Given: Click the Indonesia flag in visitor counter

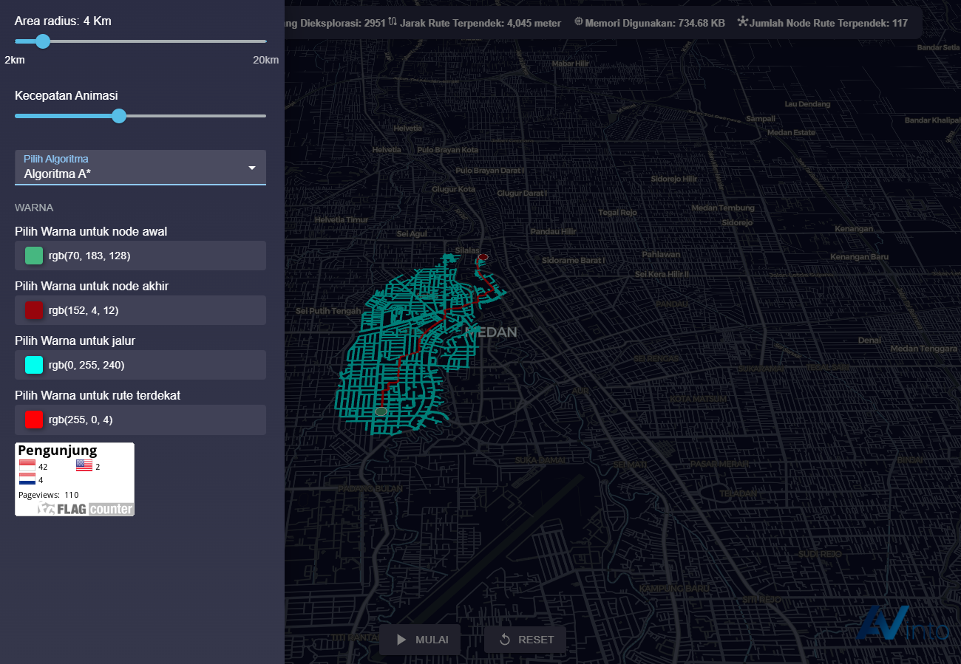Looking at the screenshot, I should (27, 466).
